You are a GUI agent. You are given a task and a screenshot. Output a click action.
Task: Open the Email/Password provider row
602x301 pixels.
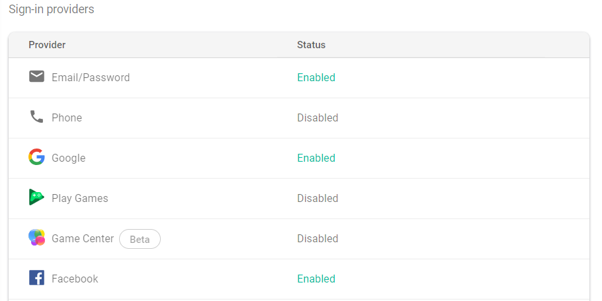click(x=91, y=78)
